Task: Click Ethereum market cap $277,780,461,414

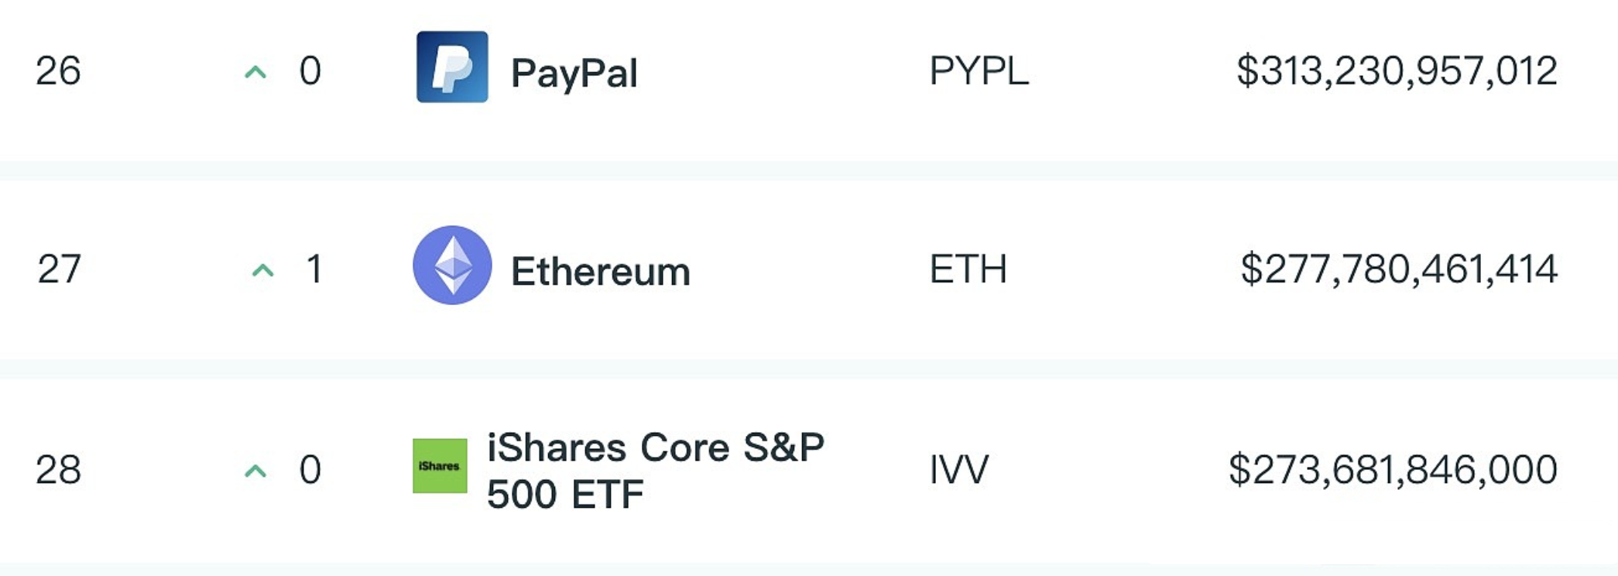Action: coord(1399,269)
